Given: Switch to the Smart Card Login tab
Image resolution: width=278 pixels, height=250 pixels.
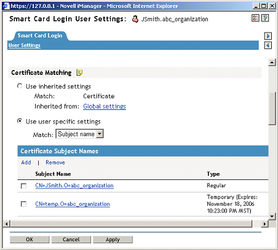Looking at the screenshot, I should 40,36.
